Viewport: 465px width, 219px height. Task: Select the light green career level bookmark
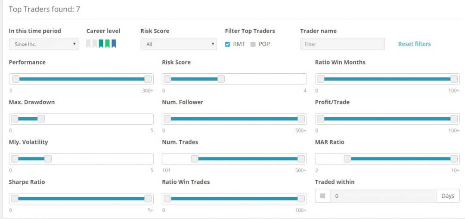coord(108,44)
